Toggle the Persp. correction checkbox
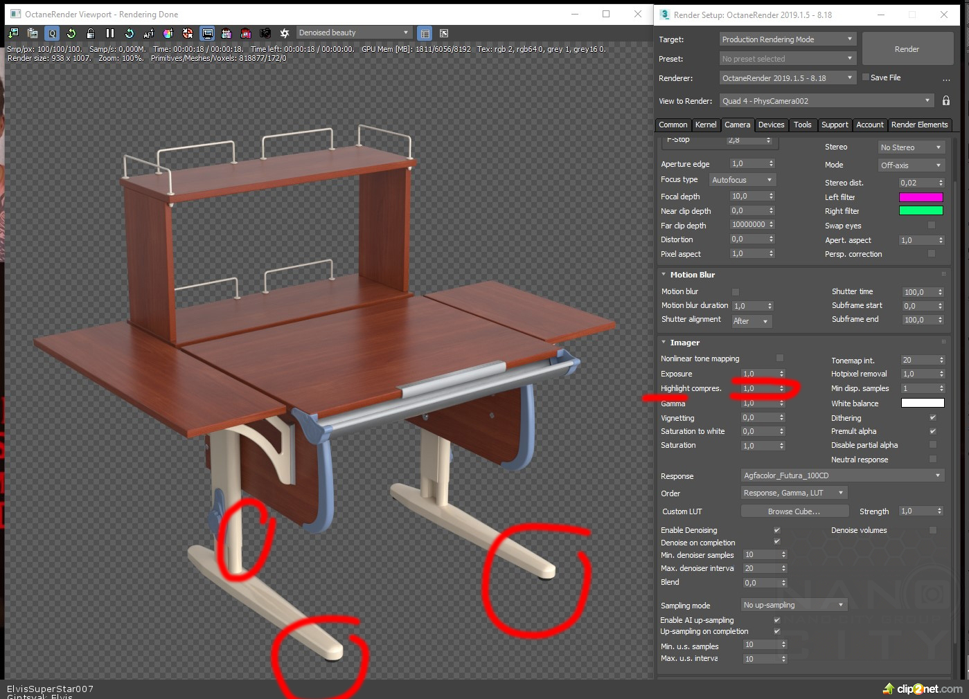This screenshot has width=969, height=699. [x=932, y=254]
